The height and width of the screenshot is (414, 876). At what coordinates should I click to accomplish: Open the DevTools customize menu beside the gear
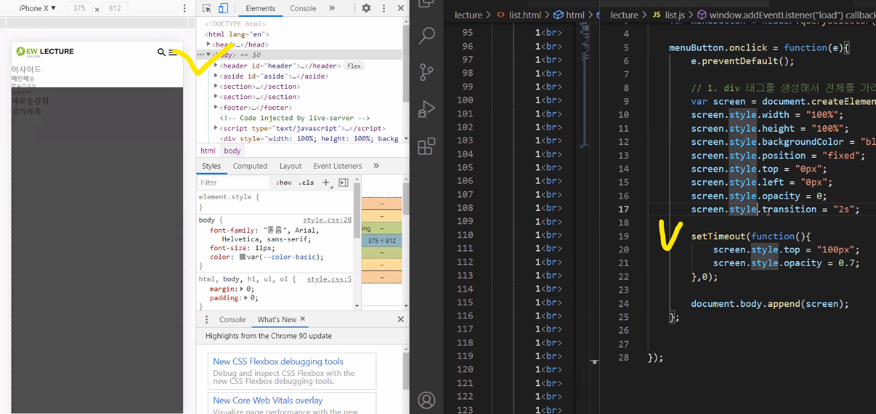pos(383,8)
